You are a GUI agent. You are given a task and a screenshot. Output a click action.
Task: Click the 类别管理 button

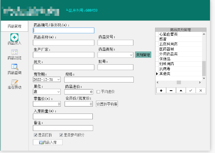pyautogui.click(x=143, y=55)
